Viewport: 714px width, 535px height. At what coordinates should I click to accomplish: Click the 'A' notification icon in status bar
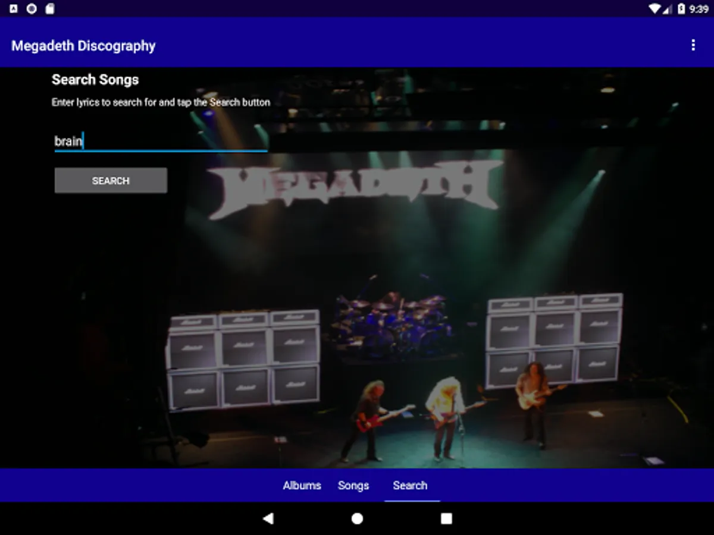(x=14, y=9)
